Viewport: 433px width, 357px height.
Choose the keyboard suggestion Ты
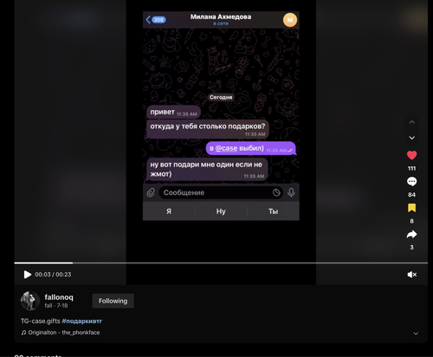[273, 211]
